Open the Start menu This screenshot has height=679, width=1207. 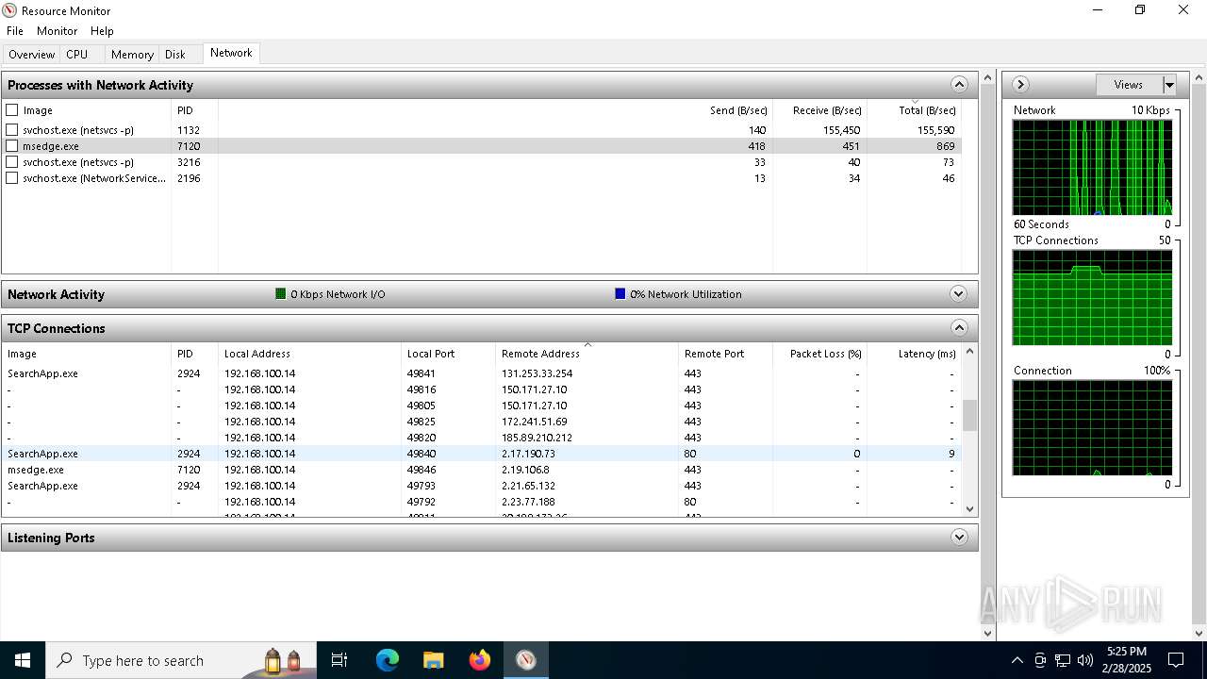pos(22,660)
